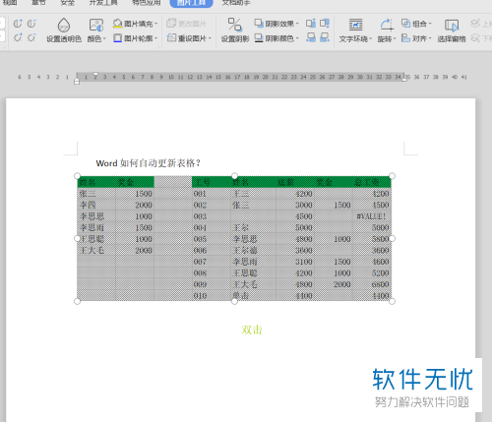Viewport: 492px width, 422px height.
Task: Open the 图片填充 dropdown arrow
Action: pos(155,24)
